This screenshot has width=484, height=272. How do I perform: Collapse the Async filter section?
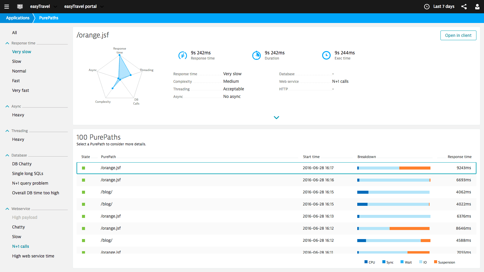point(7,106)
